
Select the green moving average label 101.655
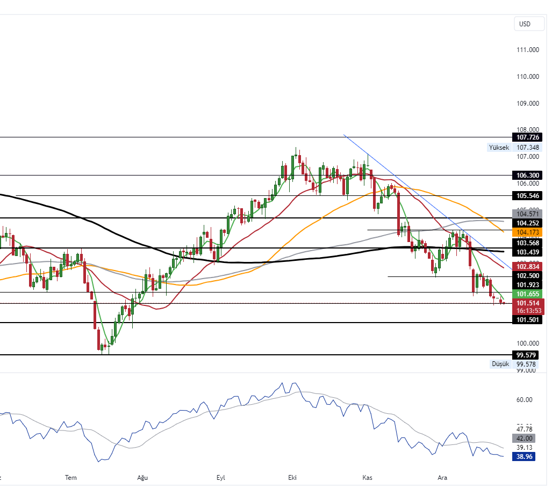(x=529, y=294)
